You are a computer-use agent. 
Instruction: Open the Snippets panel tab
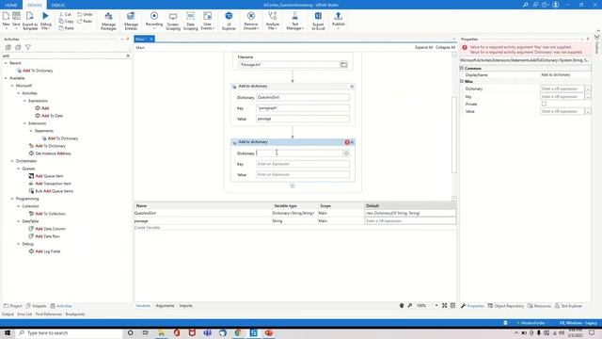click(36, 306)
